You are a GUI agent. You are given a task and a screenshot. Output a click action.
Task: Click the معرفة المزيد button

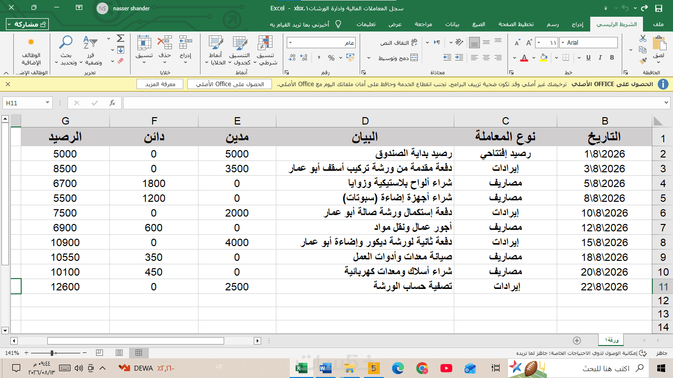point(160,84)
